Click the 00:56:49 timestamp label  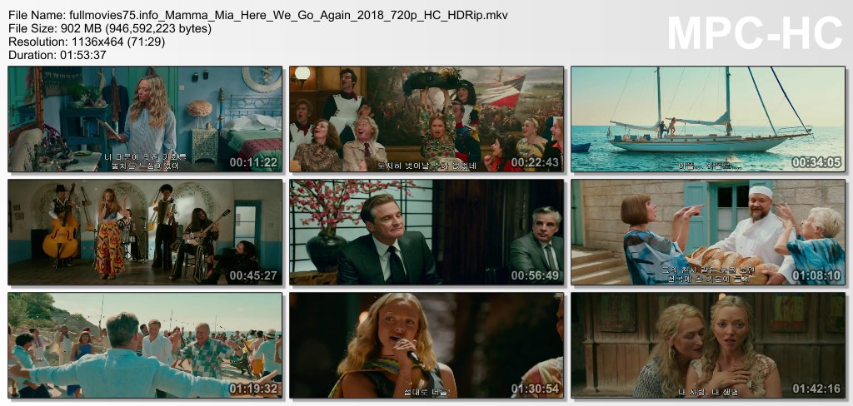coord(535,275)
